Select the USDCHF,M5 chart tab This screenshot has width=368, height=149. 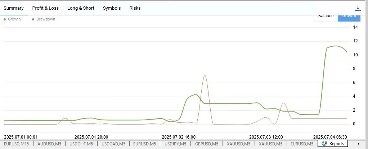click(x=81, y=144)
